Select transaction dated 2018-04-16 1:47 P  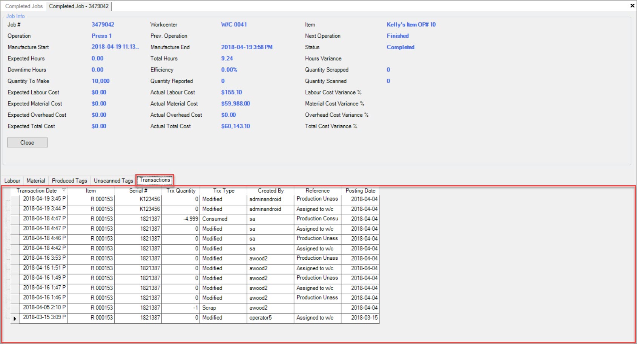tap(43, 288)
